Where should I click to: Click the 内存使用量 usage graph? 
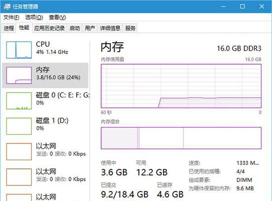coord(181,86)
